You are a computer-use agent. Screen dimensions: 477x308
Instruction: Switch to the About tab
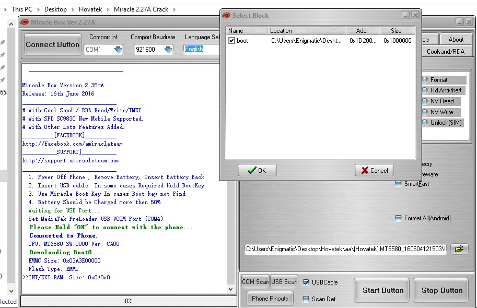(456, 39)
